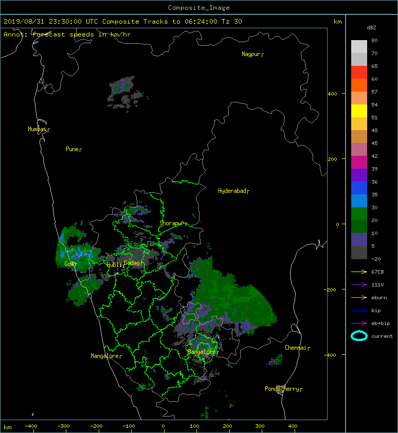The image size is (398, 433).
Task: Pick the blue bip arrow legend symbol
Action: (x=359, y=311)
